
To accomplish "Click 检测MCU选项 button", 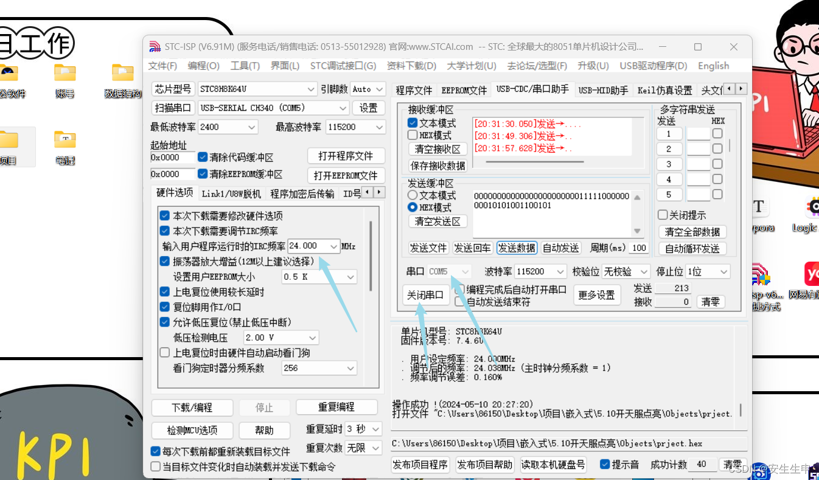I will click(x=192, y=430).
